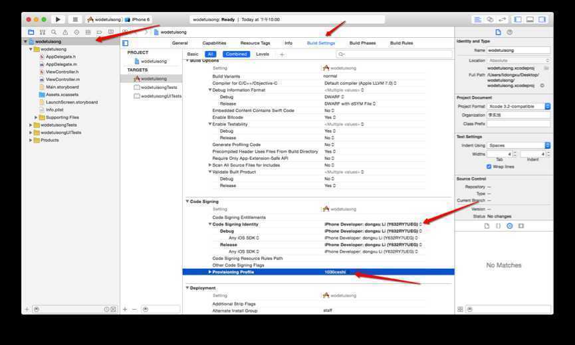This screenshot has width=575, height=345.
Task: Open the find navigator magnifier icon
Action: click(54, 33)
